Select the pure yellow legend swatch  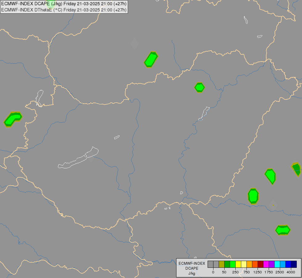(x=238, y=264)
